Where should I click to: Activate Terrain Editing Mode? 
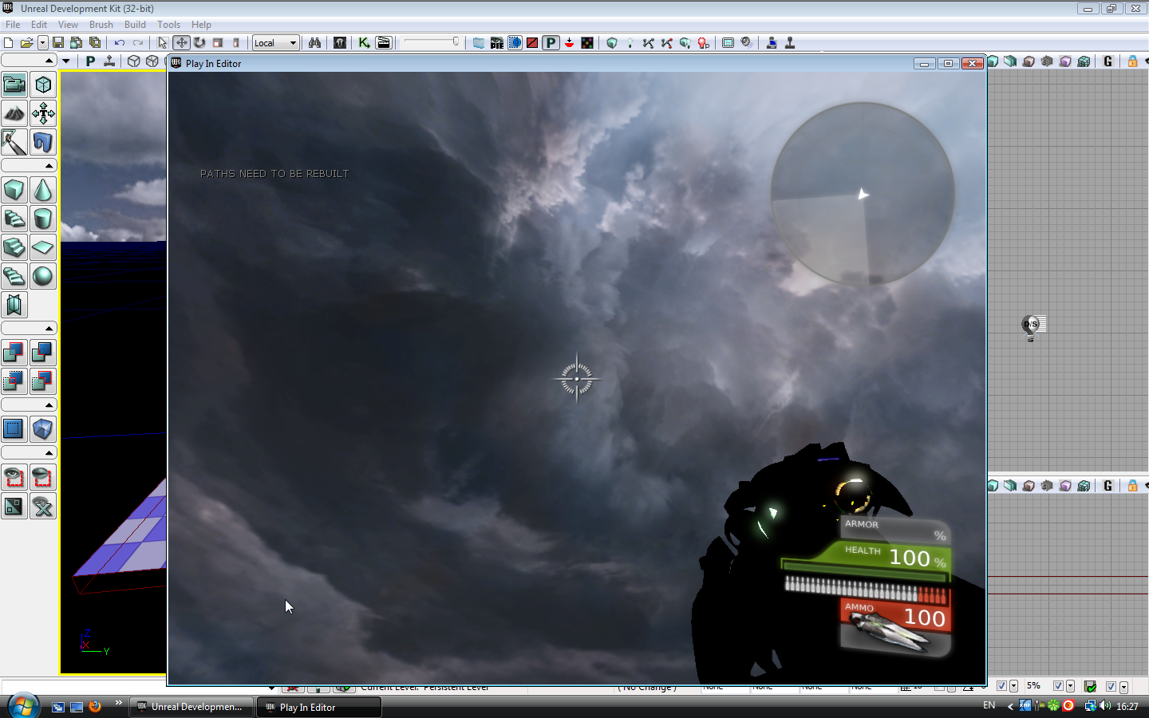(14, 113)
